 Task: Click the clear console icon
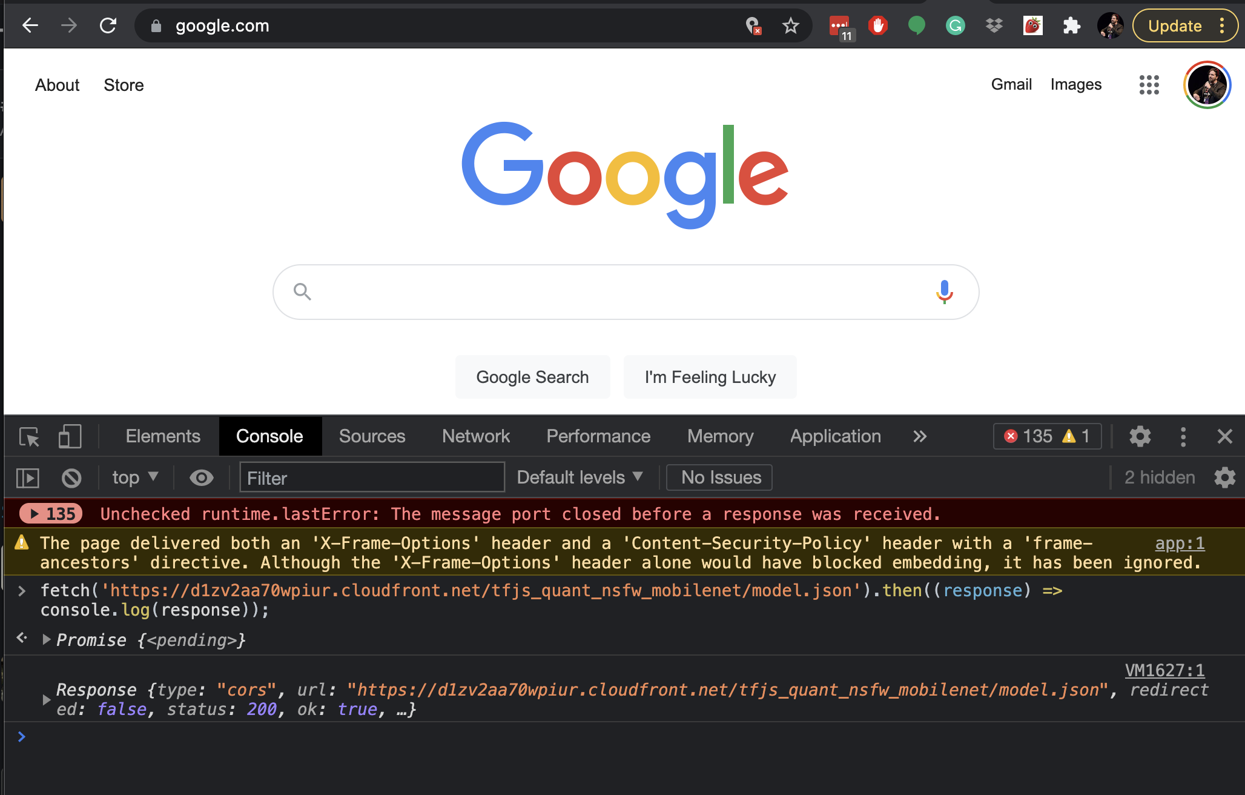point(71,477)
